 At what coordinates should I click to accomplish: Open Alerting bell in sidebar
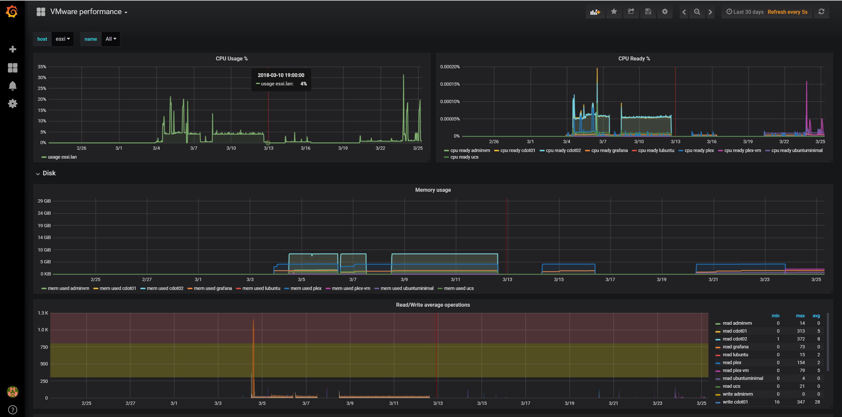(x=12, y=86)
